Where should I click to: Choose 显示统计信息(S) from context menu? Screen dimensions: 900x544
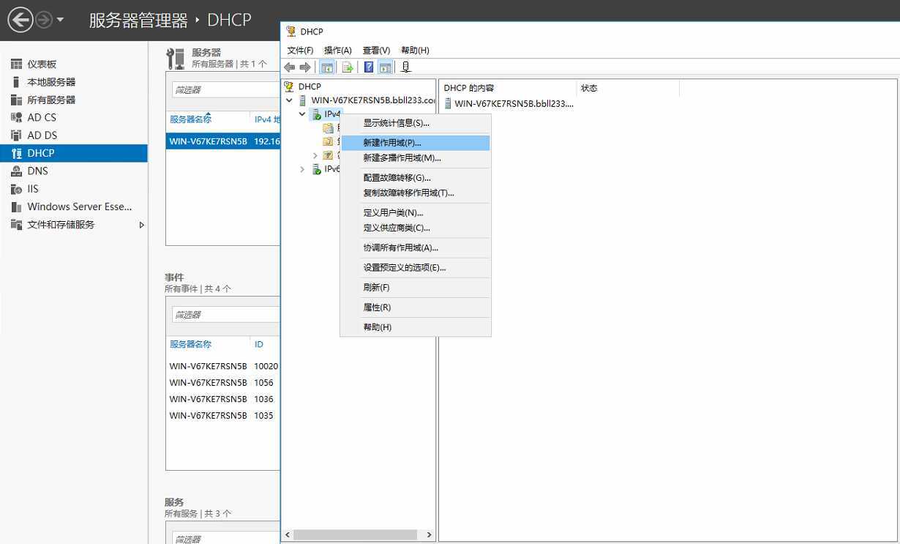pos(416,123)
